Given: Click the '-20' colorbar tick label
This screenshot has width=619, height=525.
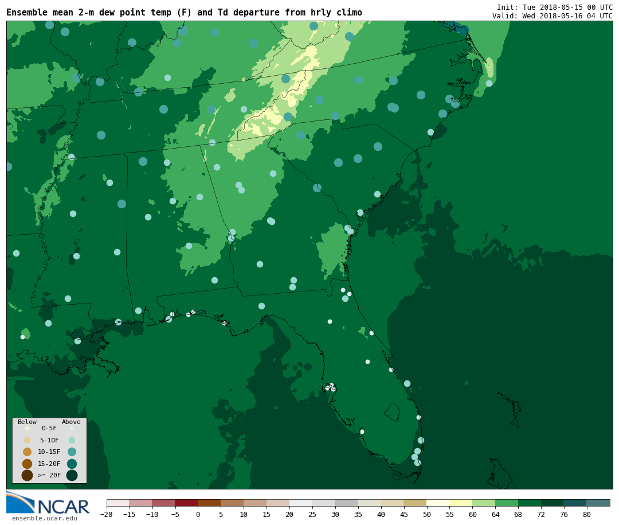Looking at the screenshot, I should [107, 514].
